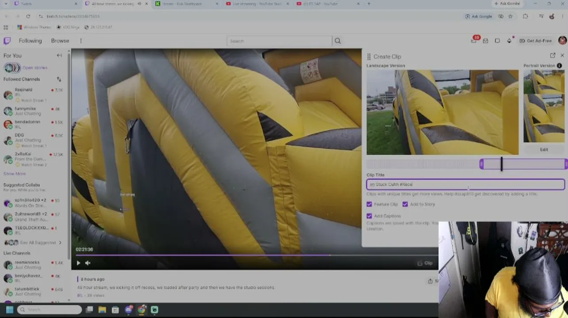Click the Windows taskbar search box
This screenshot has width=568, height=318.
[x=50, y=310]
